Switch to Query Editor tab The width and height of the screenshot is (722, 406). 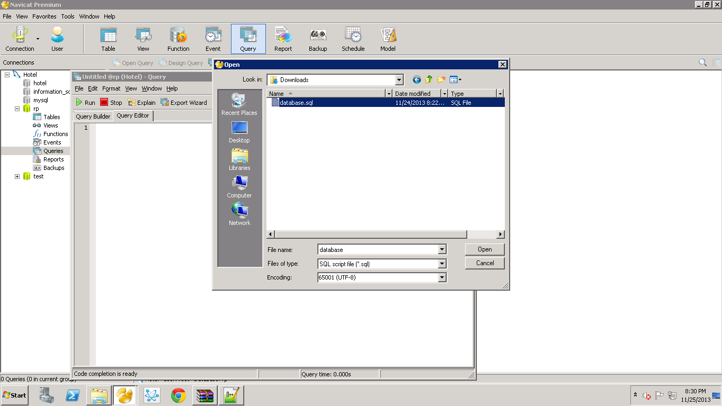click(x=133, y=115)
